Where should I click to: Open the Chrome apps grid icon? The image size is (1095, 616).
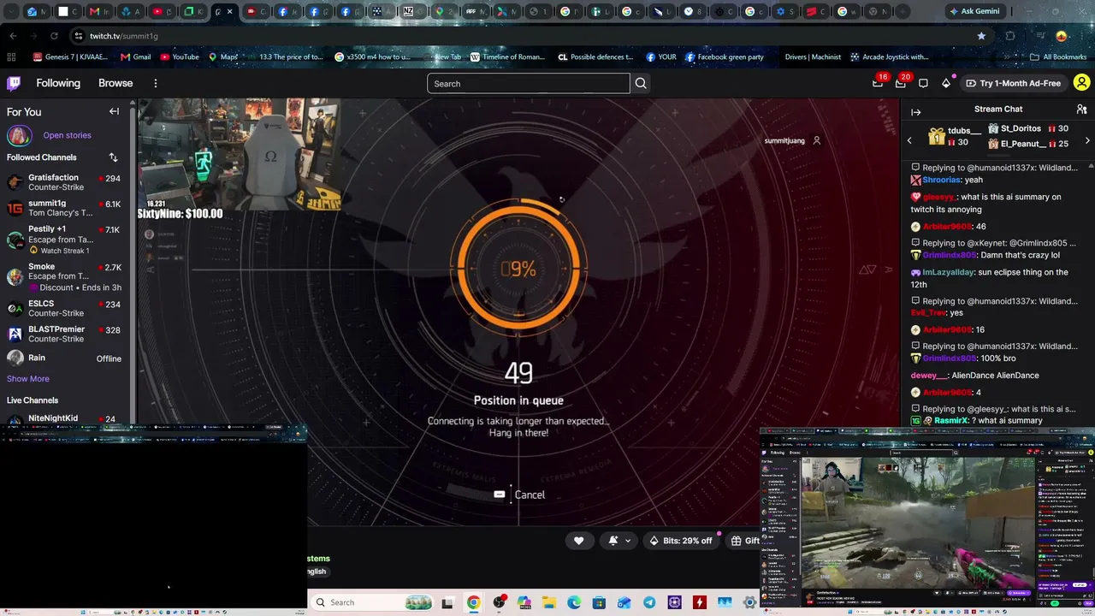[11, 57]
